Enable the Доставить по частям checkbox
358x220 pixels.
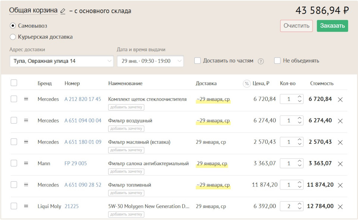pyautogui.click(x=198, y=61)
